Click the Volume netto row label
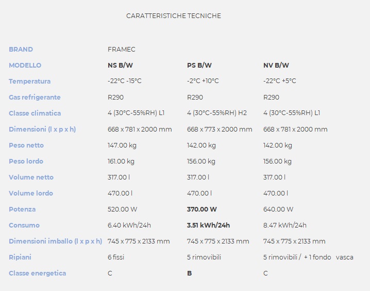Screen dimensions: 370x291 pyautogui.click(x=31, y=177)
